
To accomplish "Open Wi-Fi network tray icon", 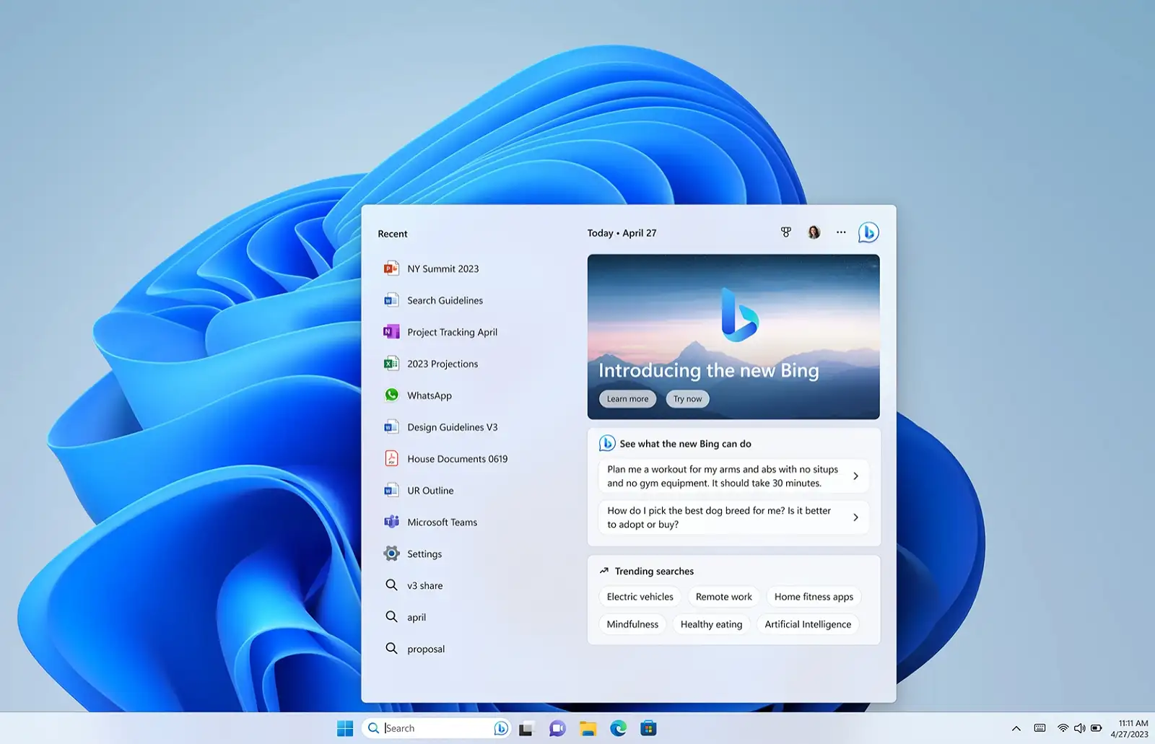I will [x=1063, y=728].
